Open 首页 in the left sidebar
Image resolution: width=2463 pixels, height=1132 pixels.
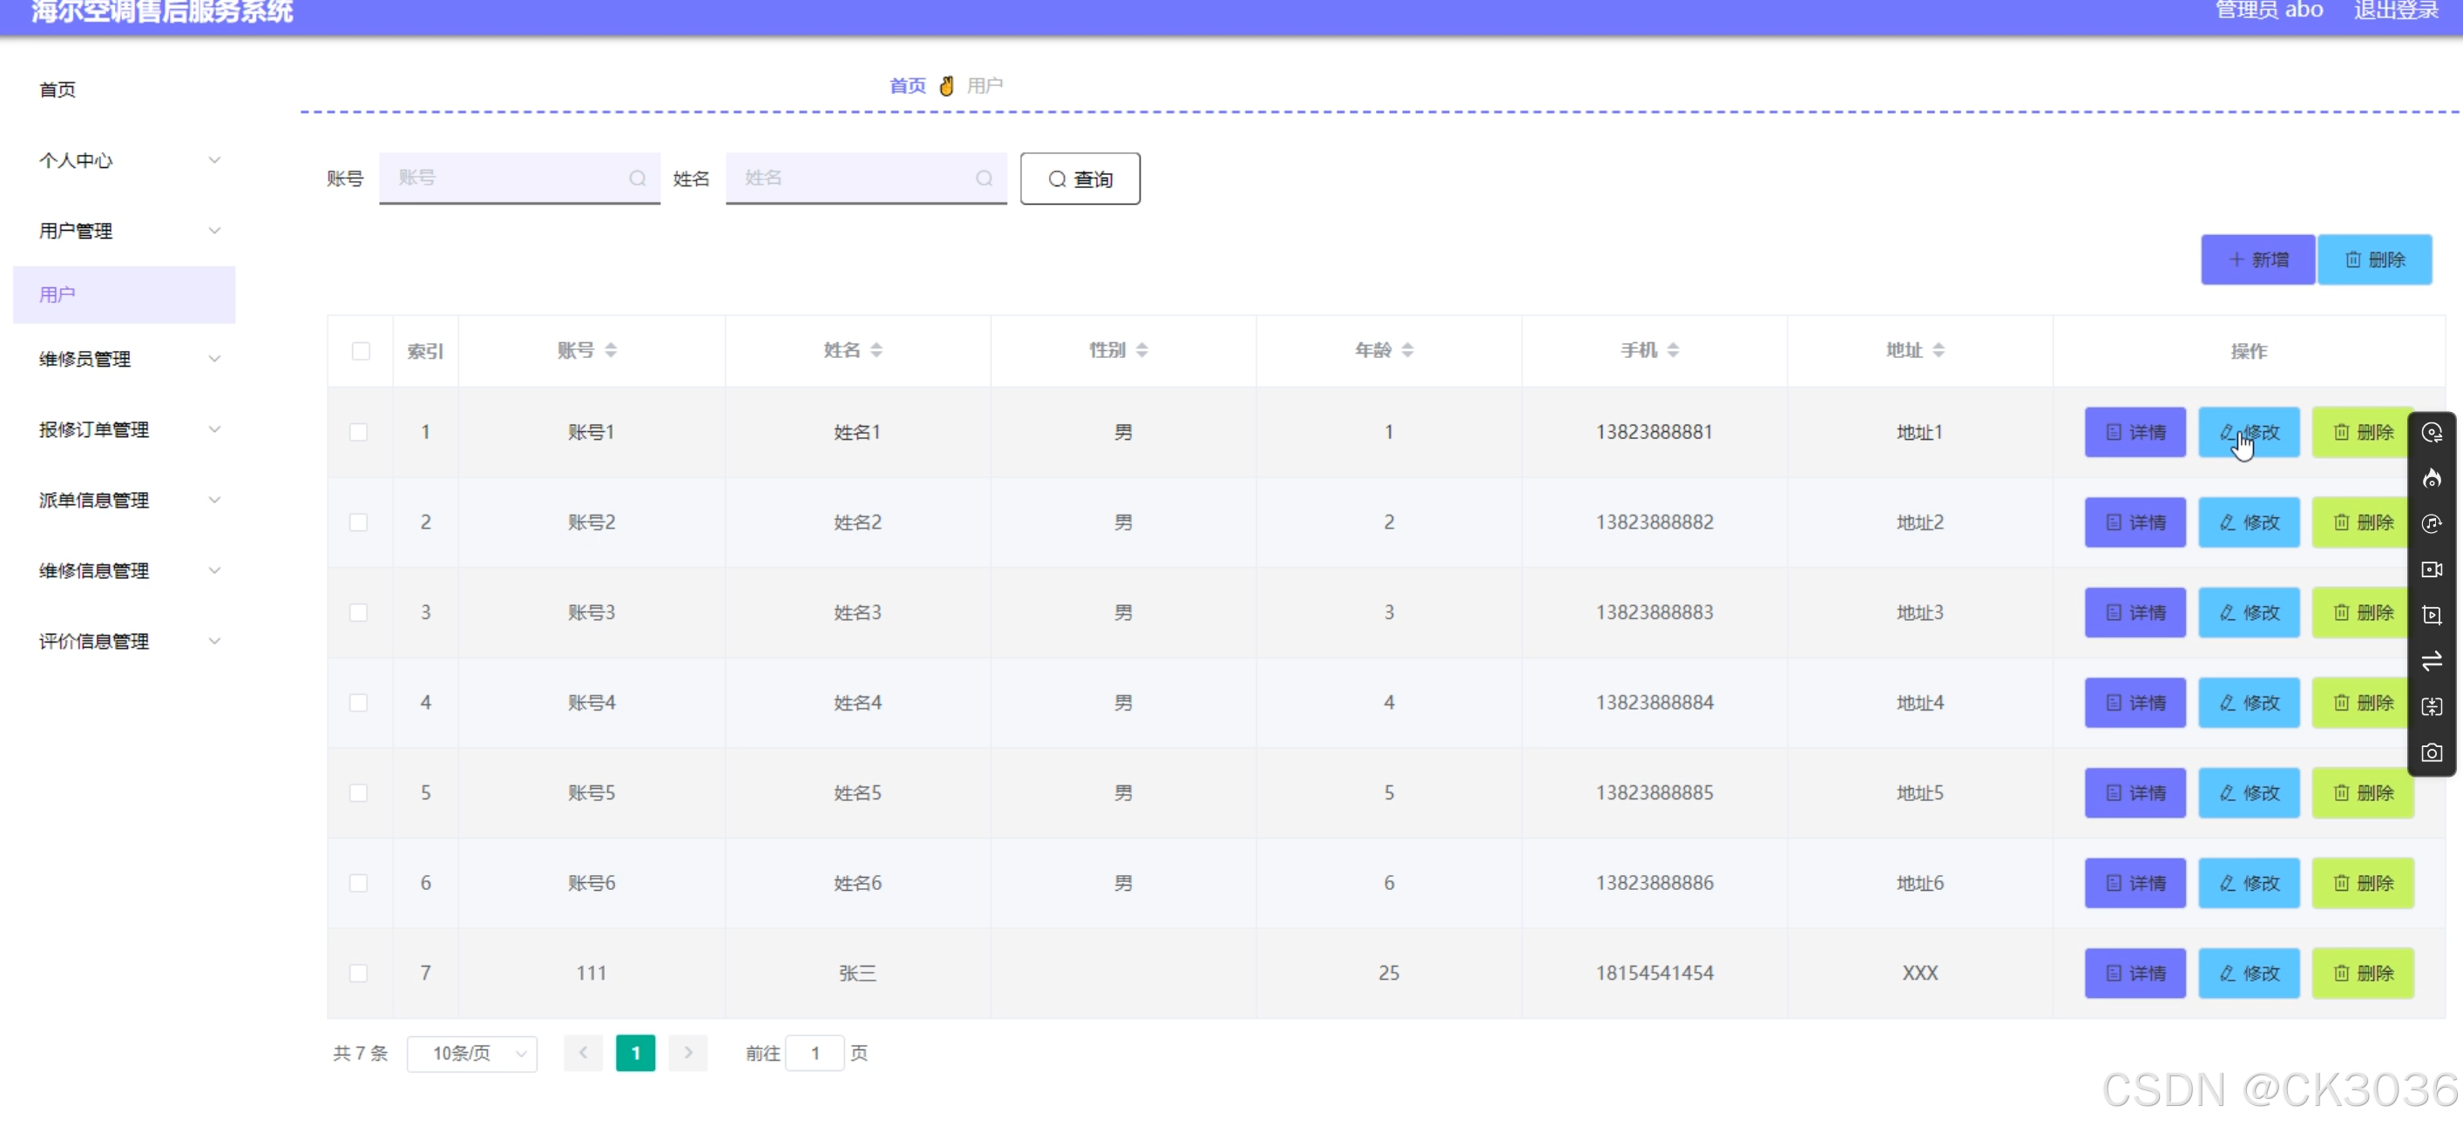[x=58, y=90]
